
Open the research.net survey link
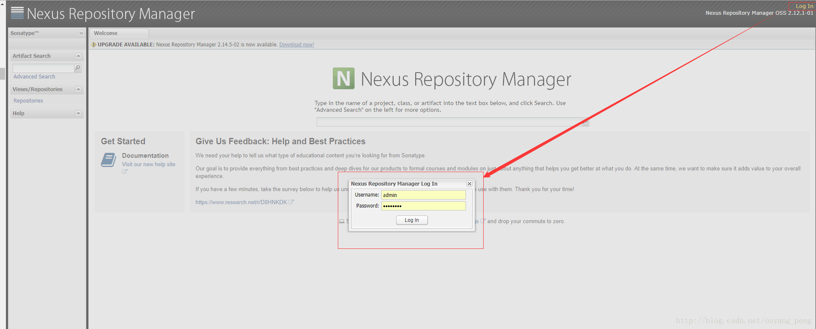tap(241, 202)
